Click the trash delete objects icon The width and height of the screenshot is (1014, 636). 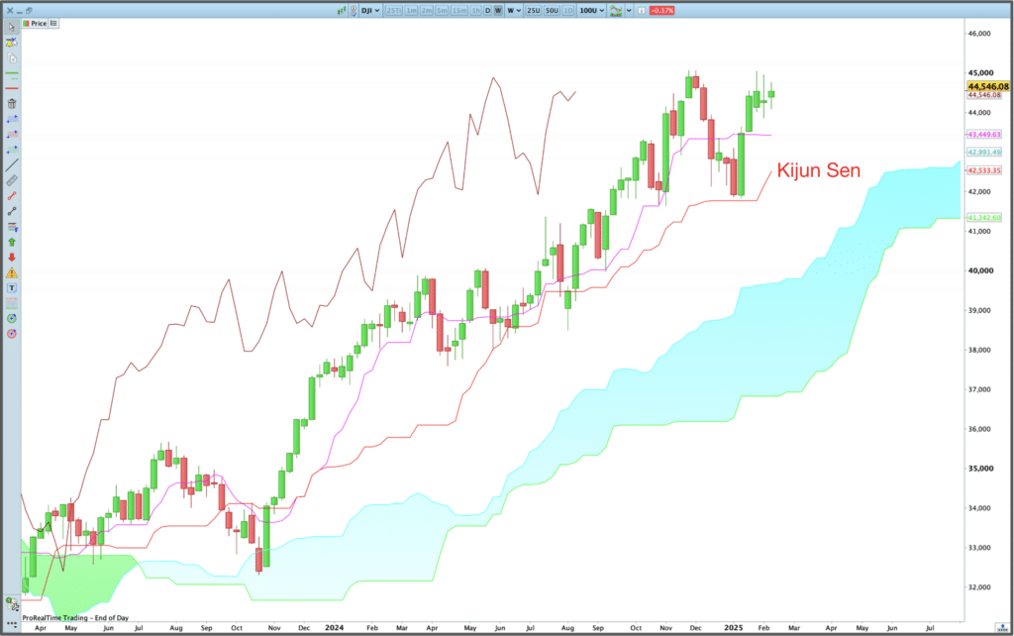point(12,103)
